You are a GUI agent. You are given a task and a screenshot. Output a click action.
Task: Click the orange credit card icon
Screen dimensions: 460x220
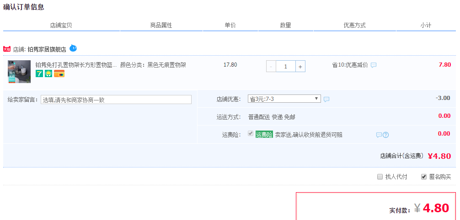tap(59, 73)
